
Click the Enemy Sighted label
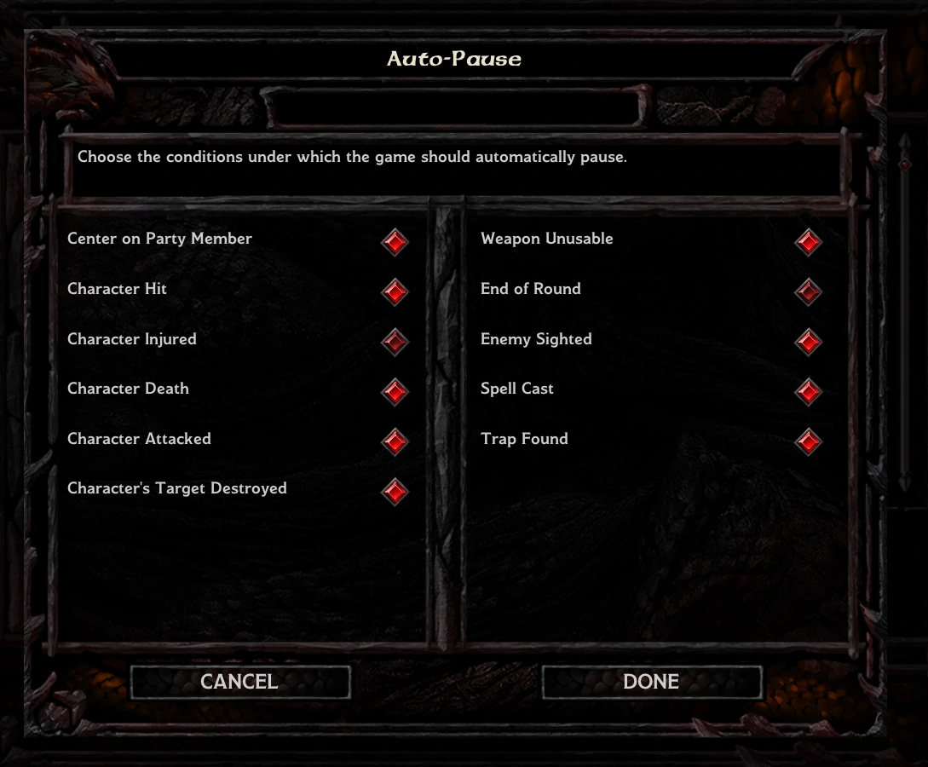536,339
